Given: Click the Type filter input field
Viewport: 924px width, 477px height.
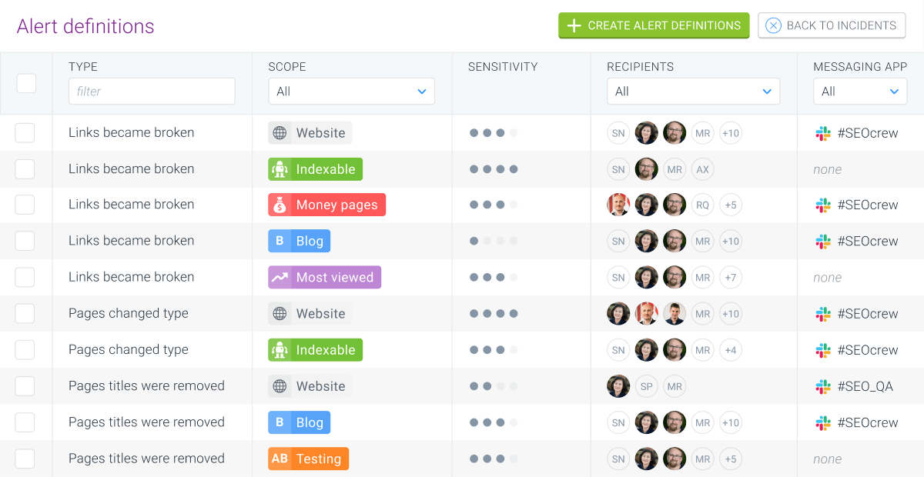Looking at the screenshot, I should [x=152, y=91].
